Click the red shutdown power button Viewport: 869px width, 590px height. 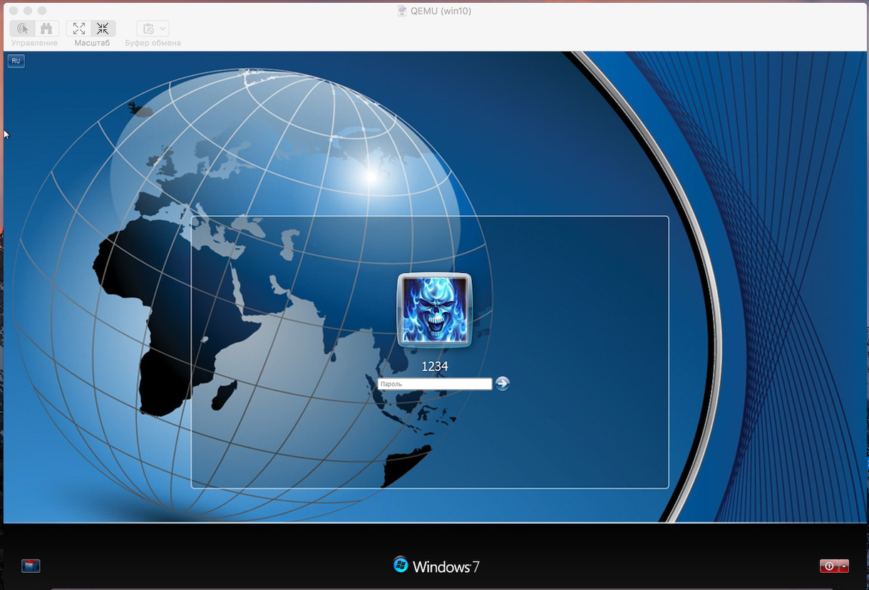pyautogui.click(x=829, y=566)
